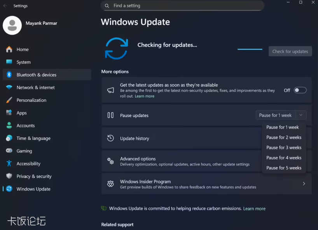Click the search magnifier icon
The image size is (318, 230).
click(107, 6)
